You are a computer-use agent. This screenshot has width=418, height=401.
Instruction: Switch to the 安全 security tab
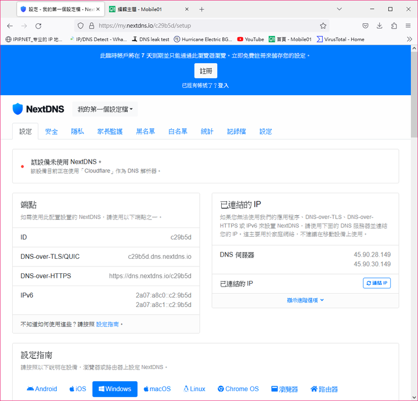[51, 131]
